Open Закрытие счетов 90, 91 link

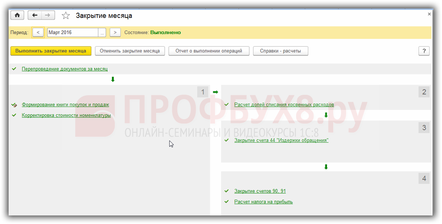(x=260, y=191)
